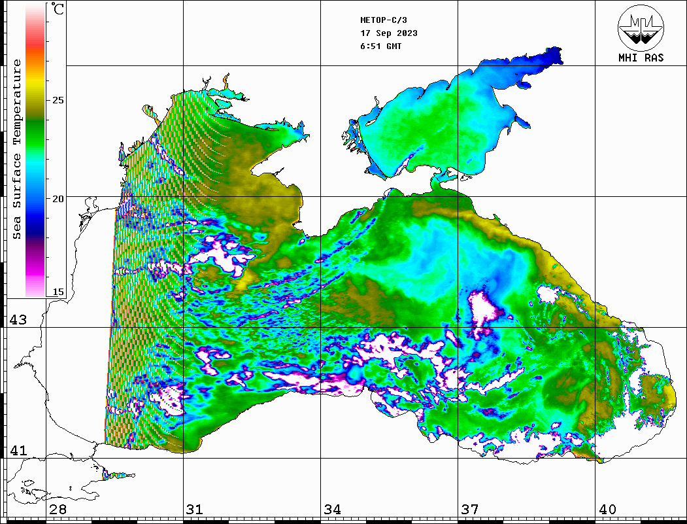Click the '6:51 GMT' time text
The image size is (687, 524).
coord(381,46)
